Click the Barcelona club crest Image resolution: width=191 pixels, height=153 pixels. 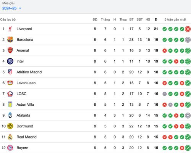pos(10,40)
